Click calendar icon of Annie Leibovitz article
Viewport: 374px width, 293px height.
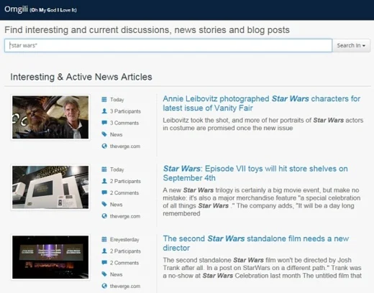click(104, 99)
